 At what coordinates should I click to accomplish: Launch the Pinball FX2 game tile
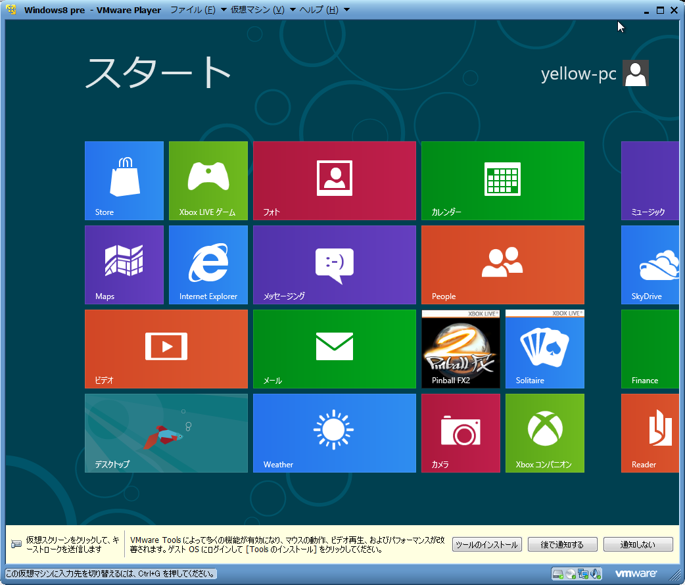tap(460, 349)
